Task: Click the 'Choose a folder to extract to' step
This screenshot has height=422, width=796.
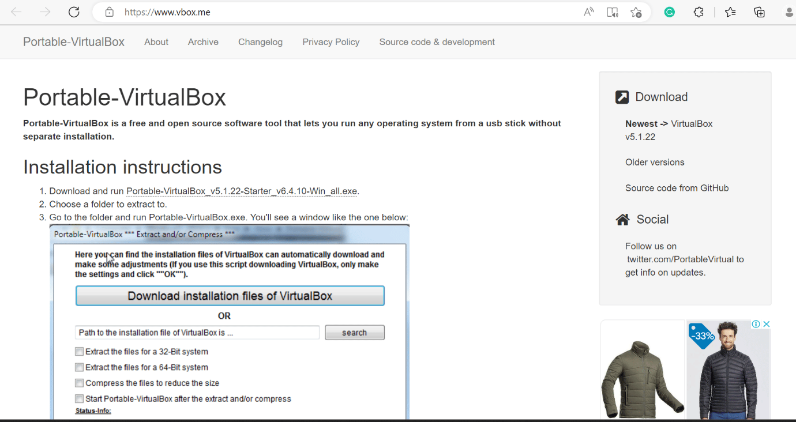Action: pyautogui.click(x=108, y=205)
